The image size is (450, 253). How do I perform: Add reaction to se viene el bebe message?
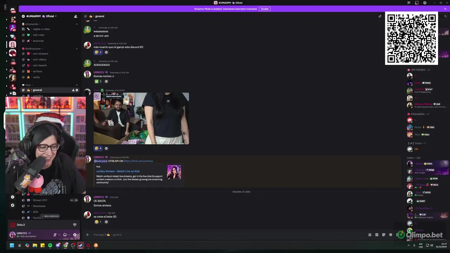point(107,222)
